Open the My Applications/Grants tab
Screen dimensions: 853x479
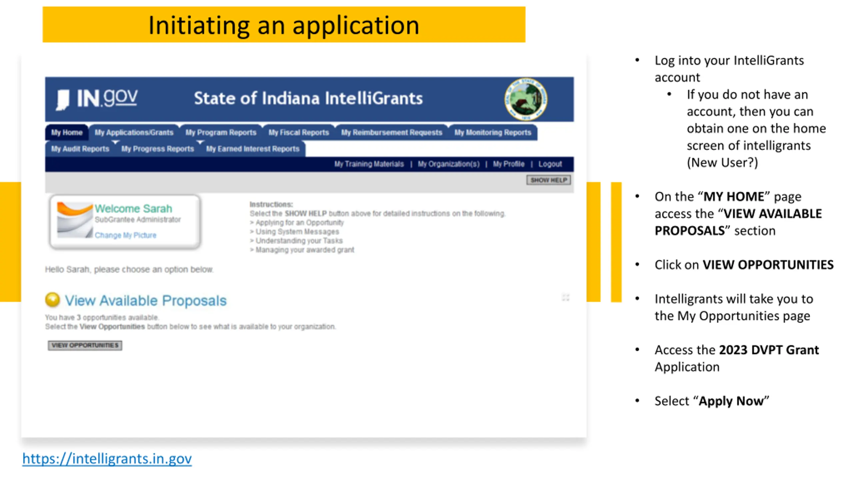pos(134,132)
